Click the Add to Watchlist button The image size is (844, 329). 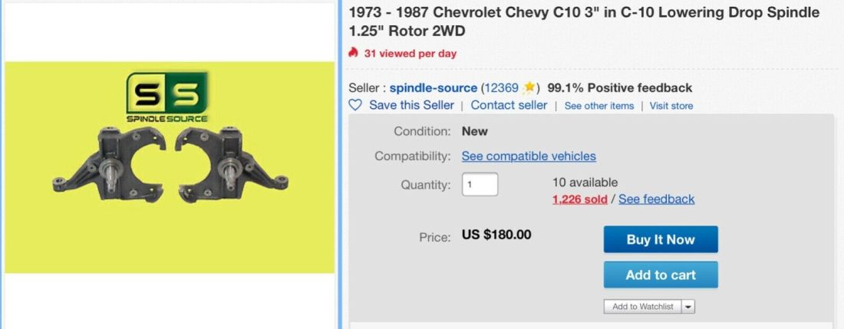coord(642,307)
